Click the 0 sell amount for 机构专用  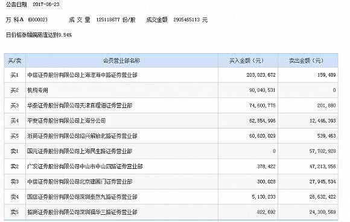(334, 90)
